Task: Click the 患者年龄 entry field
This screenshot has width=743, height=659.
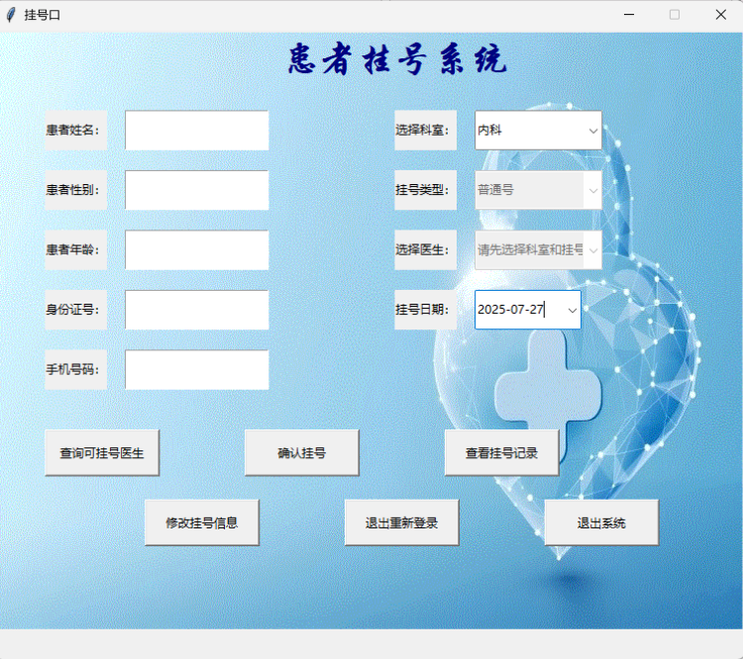Action: coord(196,250)
